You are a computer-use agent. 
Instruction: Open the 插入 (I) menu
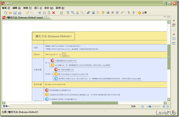click(x=38, y=8)
